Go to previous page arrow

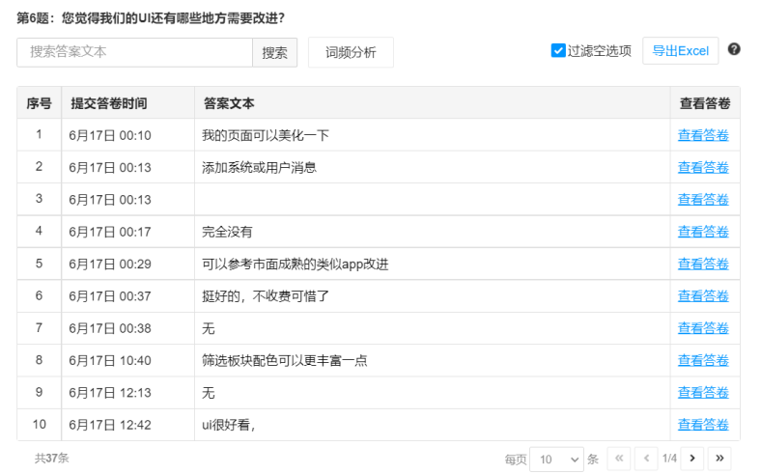646,458
